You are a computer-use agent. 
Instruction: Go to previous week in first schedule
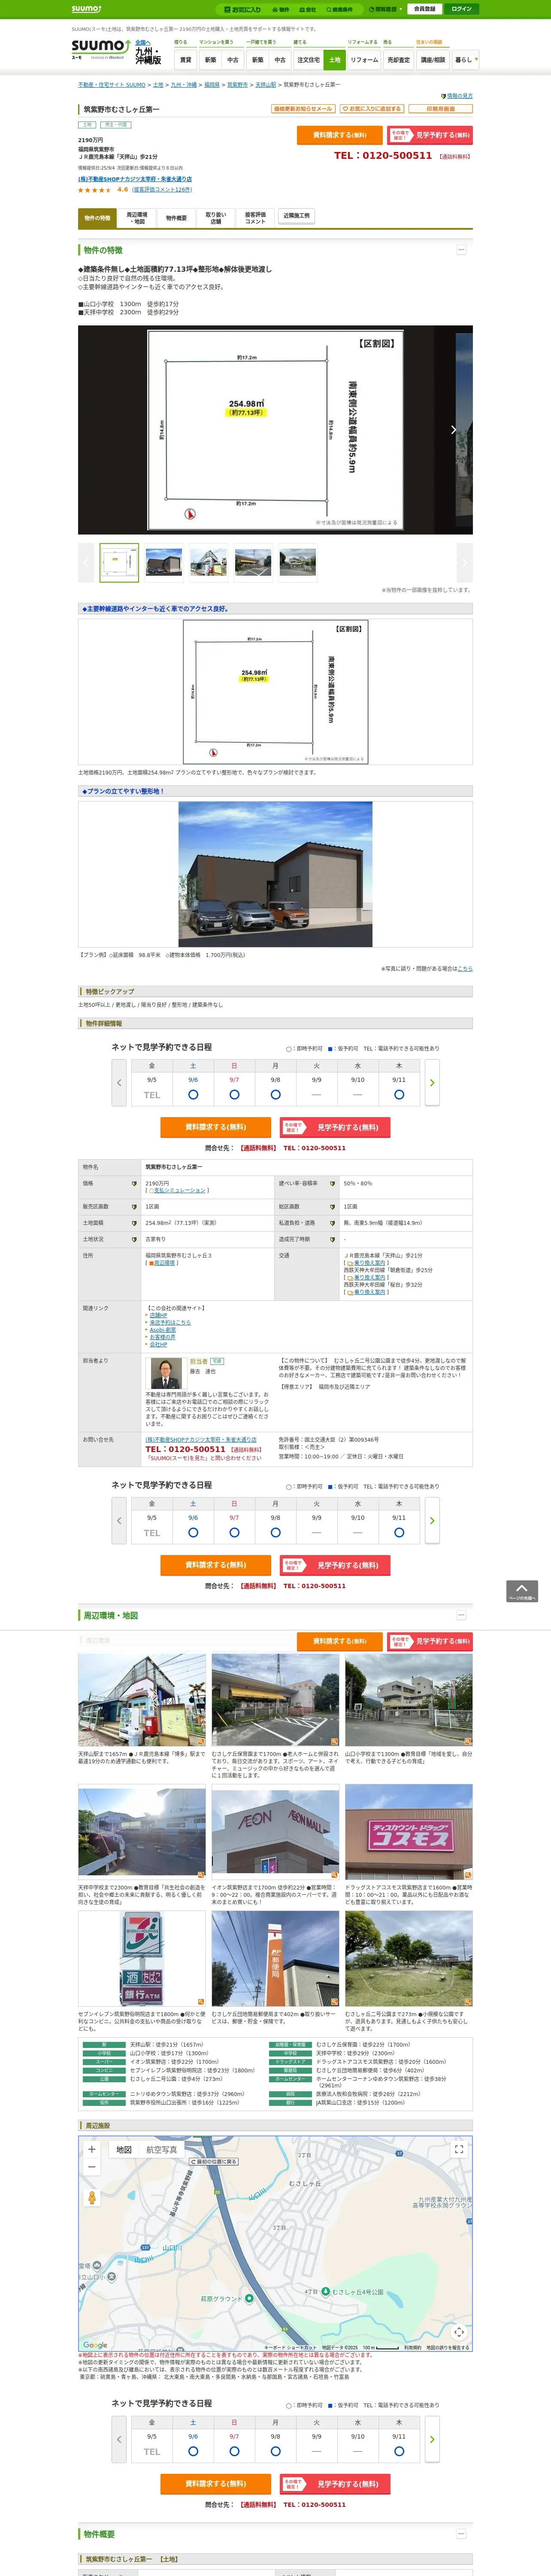click(119, 1083)
